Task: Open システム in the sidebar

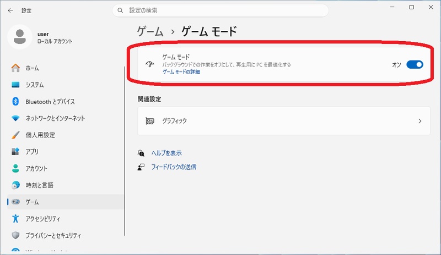Action: (66, 85)
